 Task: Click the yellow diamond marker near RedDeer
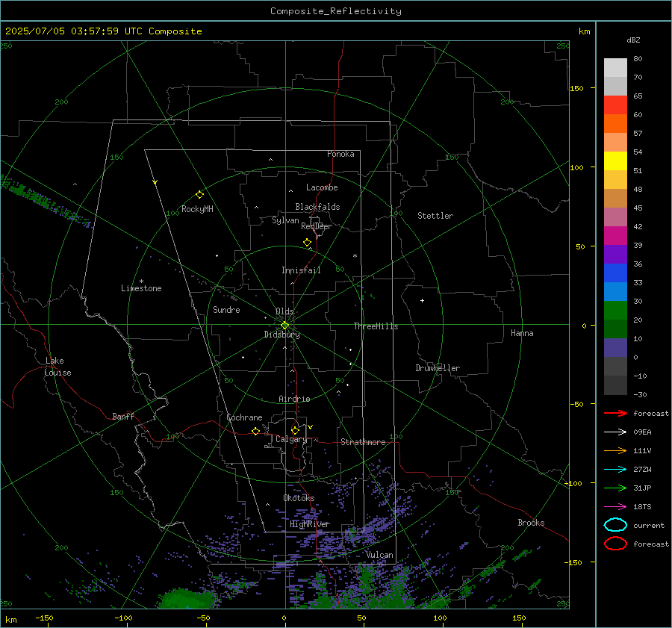tap(307, 243)
